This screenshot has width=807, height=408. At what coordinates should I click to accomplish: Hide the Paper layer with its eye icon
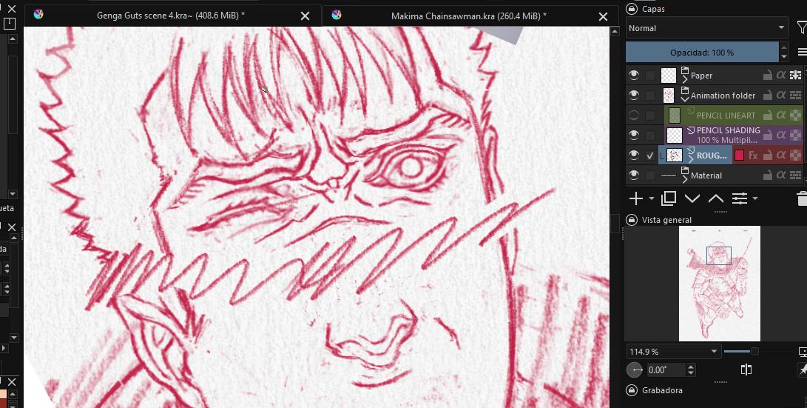click(634, 76)
